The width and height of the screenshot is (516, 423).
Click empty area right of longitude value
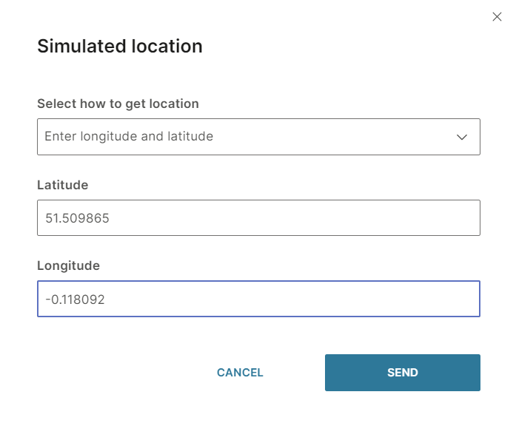pos(311,299)
